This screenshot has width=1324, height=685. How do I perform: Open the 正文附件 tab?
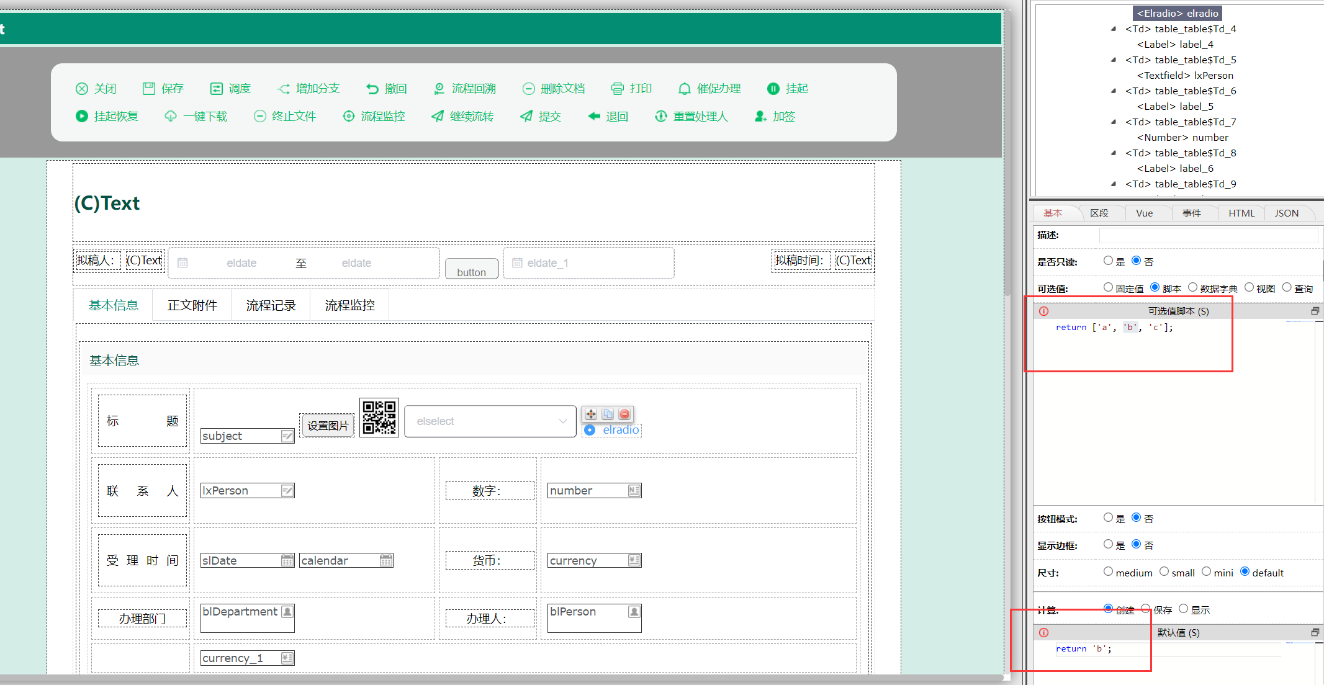[x=192, y=305]
